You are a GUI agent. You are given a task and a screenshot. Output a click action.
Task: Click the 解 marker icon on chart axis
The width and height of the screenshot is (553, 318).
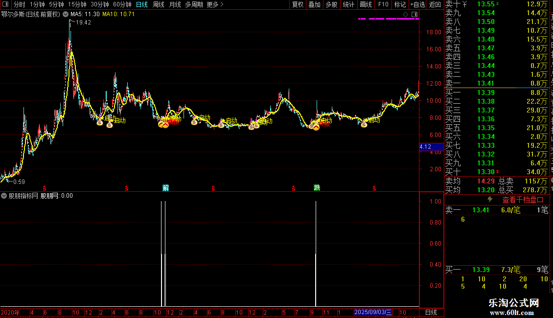(165, 188)
